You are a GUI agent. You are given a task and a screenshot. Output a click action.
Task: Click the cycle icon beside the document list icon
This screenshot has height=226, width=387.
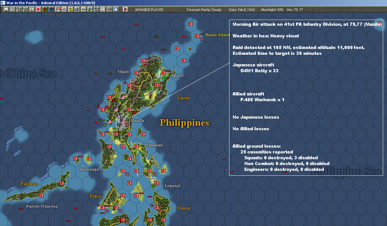click(19, 9)
